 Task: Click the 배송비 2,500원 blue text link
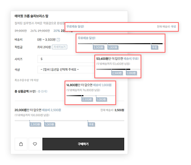(x=52, y=110)
